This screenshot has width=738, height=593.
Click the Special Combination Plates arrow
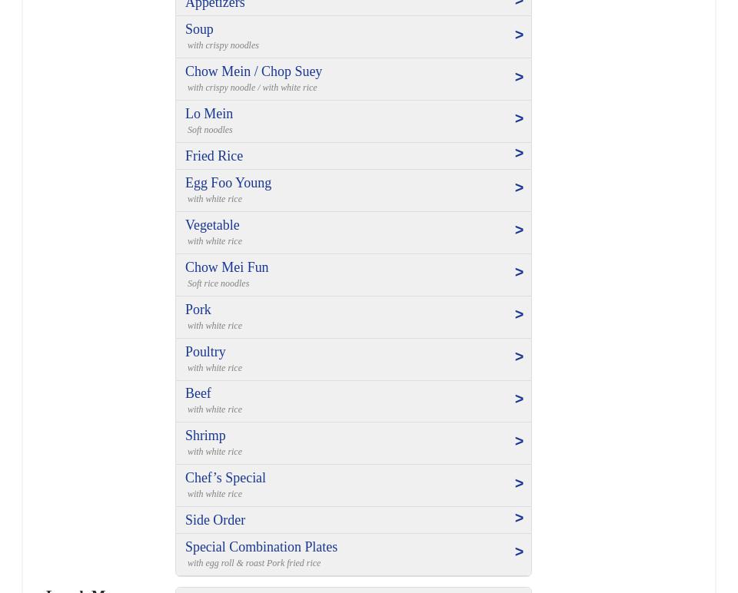[519, 552]
